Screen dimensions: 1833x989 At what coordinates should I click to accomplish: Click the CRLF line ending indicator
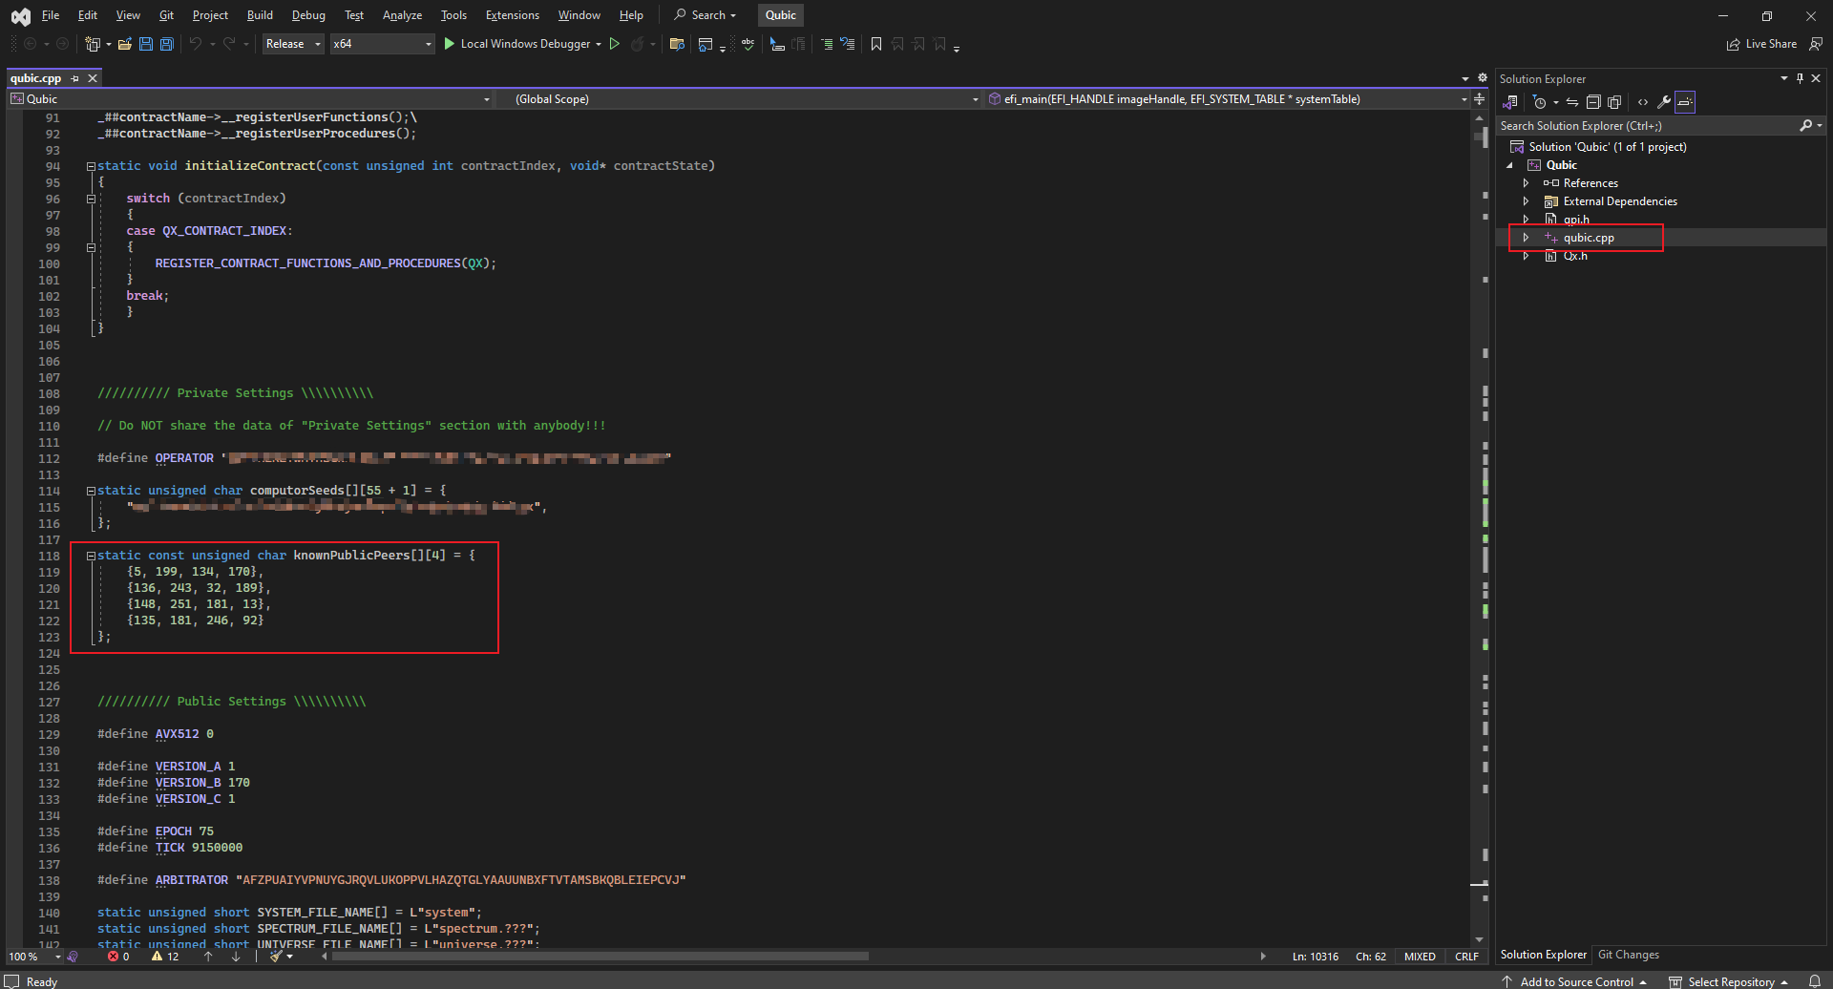click(x=1466, y=957)
